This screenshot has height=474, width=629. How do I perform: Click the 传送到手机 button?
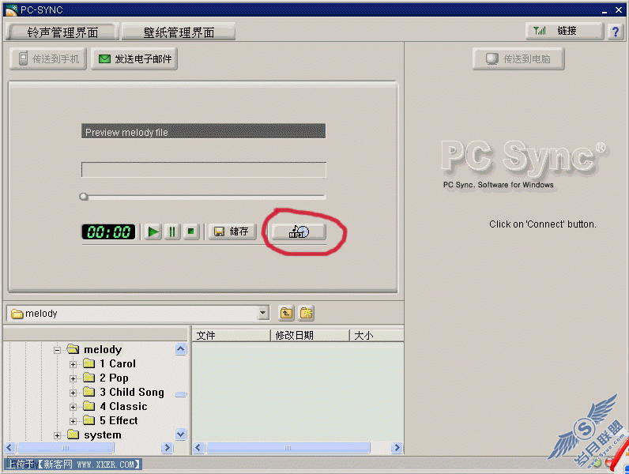[48, 59]
